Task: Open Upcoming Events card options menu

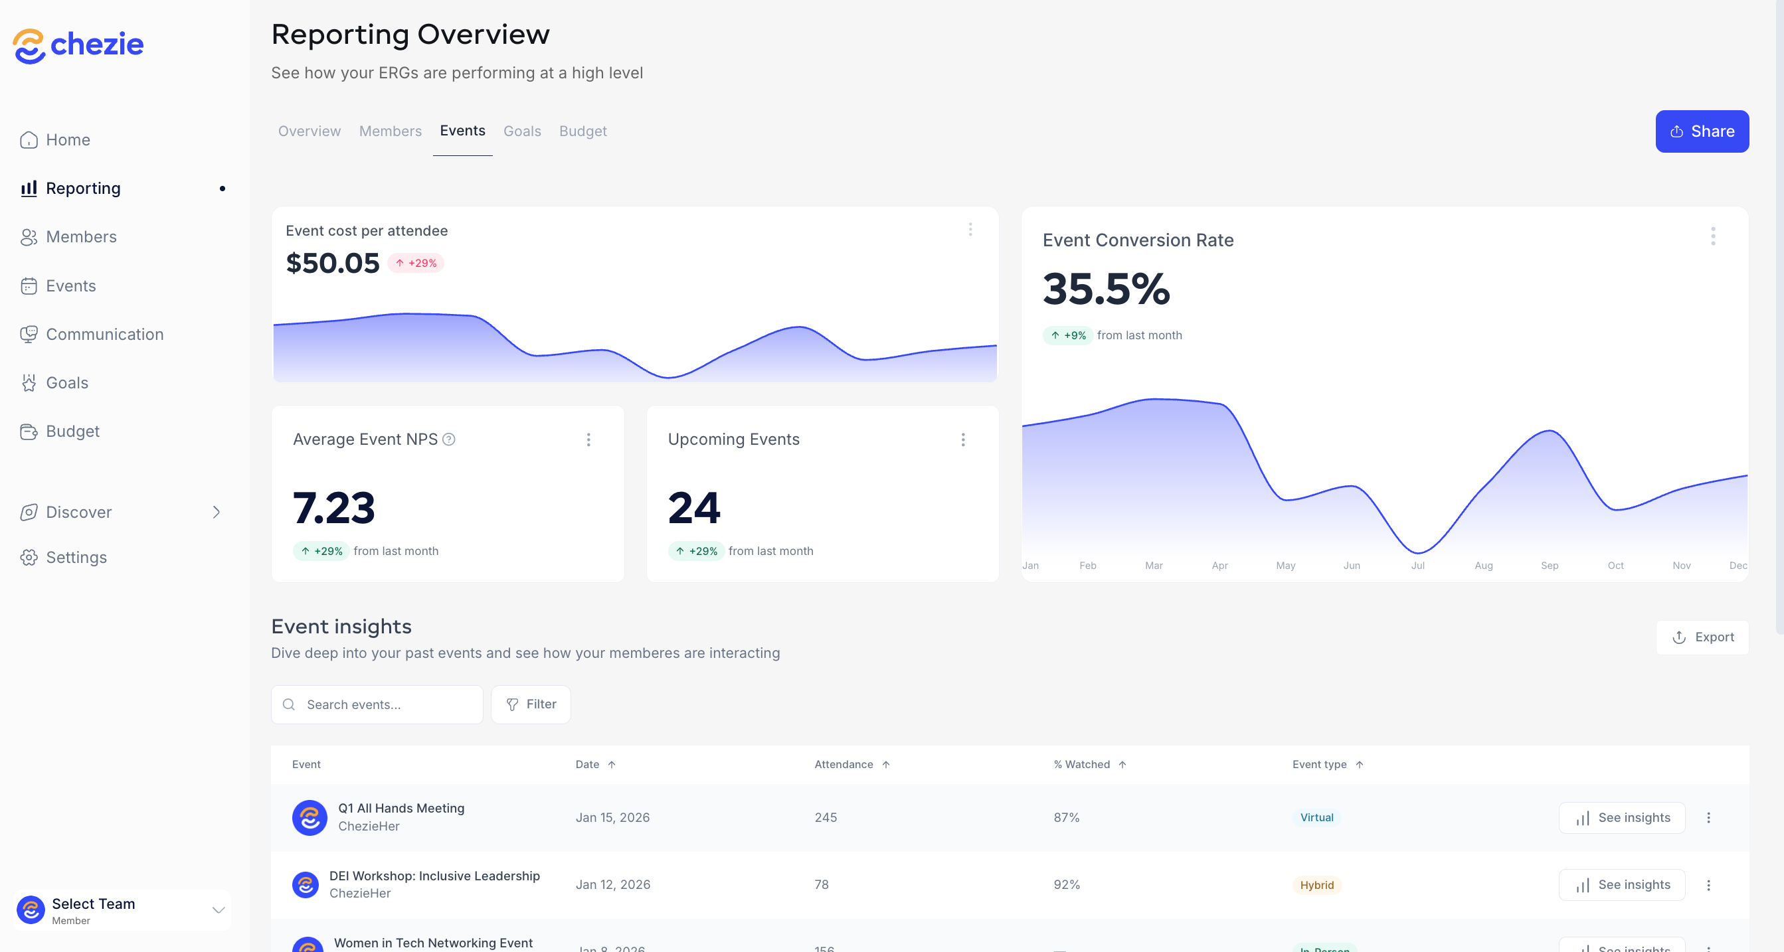Action: coord(962,439)
